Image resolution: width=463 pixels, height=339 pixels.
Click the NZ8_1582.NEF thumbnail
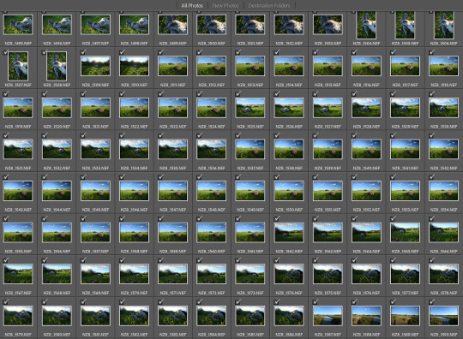click(134, 316)
